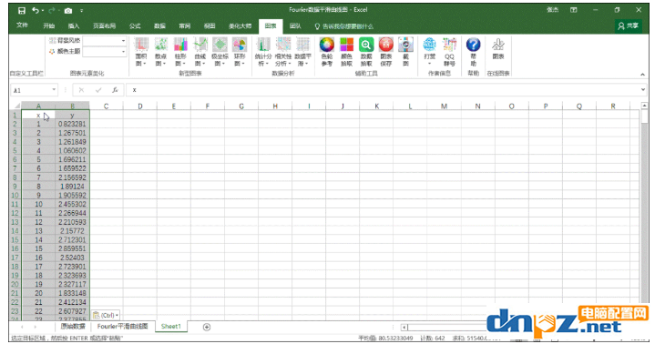655x344 pixels.
Task: Switch to the 页面布局 page layout tab
Action: click(104, 25)
